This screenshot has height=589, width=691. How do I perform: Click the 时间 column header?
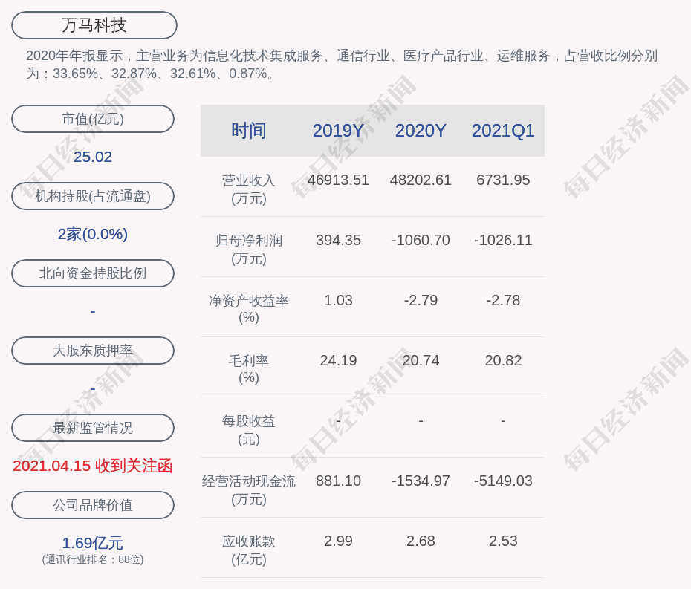[249, 131]
